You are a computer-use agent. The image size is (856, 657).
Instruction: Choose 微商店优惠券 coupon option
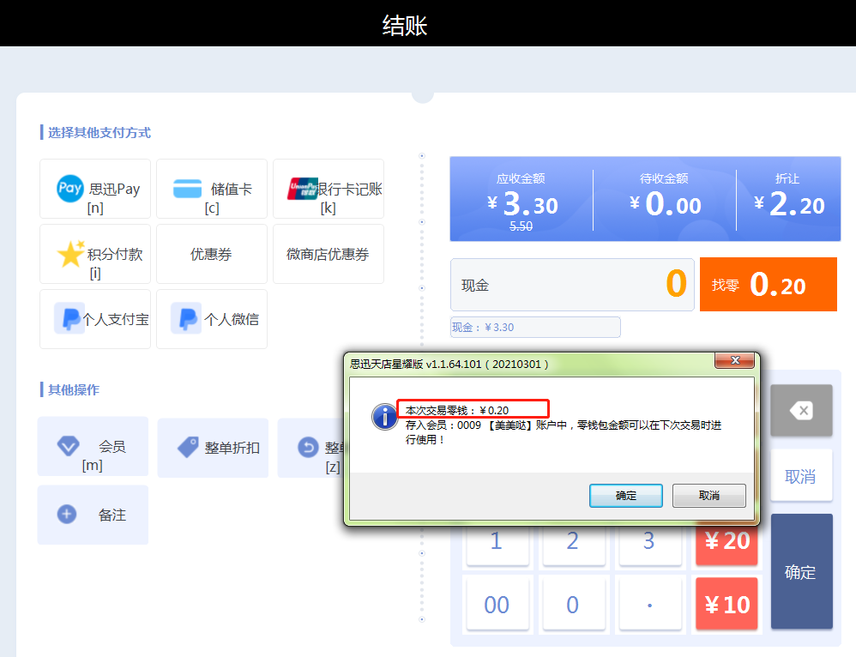tap(329, 254)
